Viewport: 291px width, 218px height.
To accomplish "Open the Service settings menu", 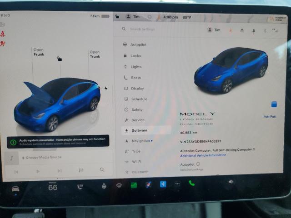I will (x=135, y=120).
